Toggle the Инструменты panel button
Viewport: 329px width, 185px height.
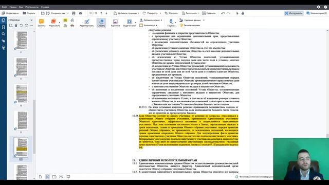click(294, 13)
